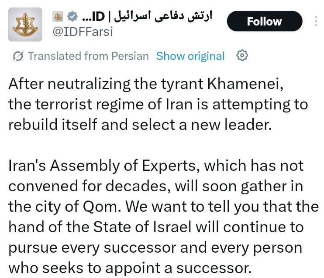Open the @IDFFarsi handle link

(83, 31)
